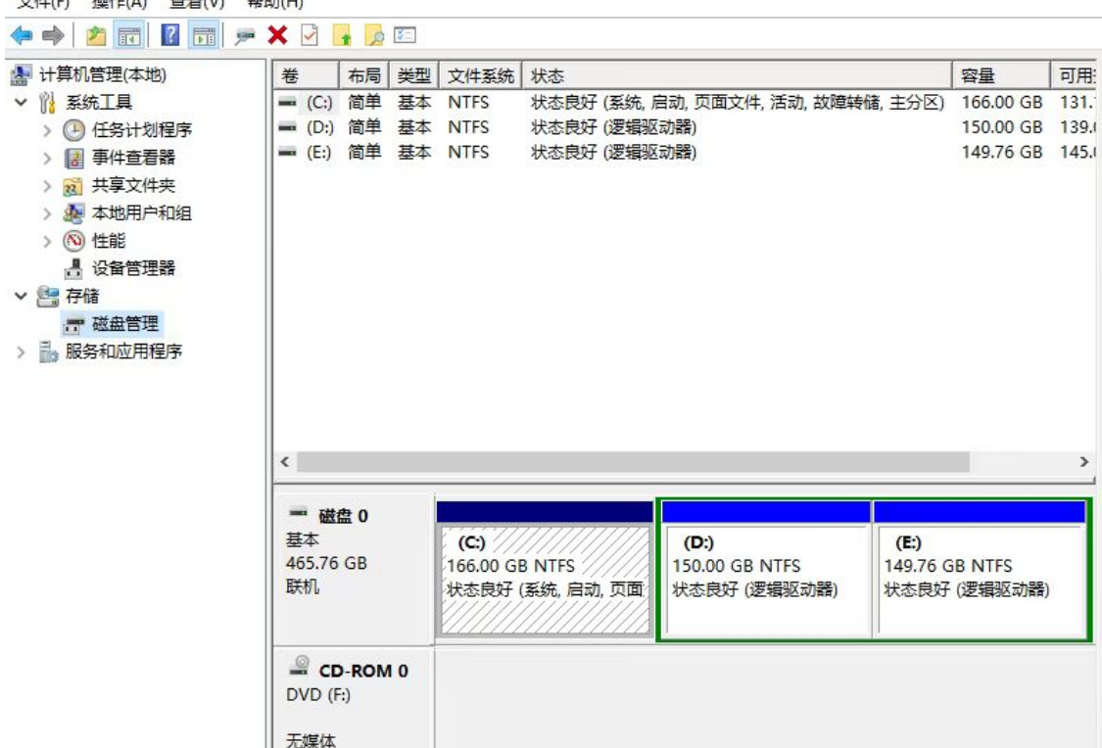Click the checklist settings icon in toolbar
The width and height of the screenshot is (1102, 748).
[403, 35]
